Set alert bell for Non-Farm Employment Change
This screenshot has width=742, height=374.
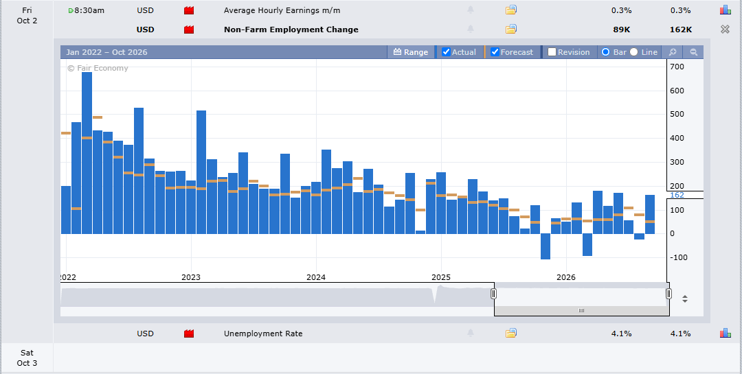(x=471, y=30)
